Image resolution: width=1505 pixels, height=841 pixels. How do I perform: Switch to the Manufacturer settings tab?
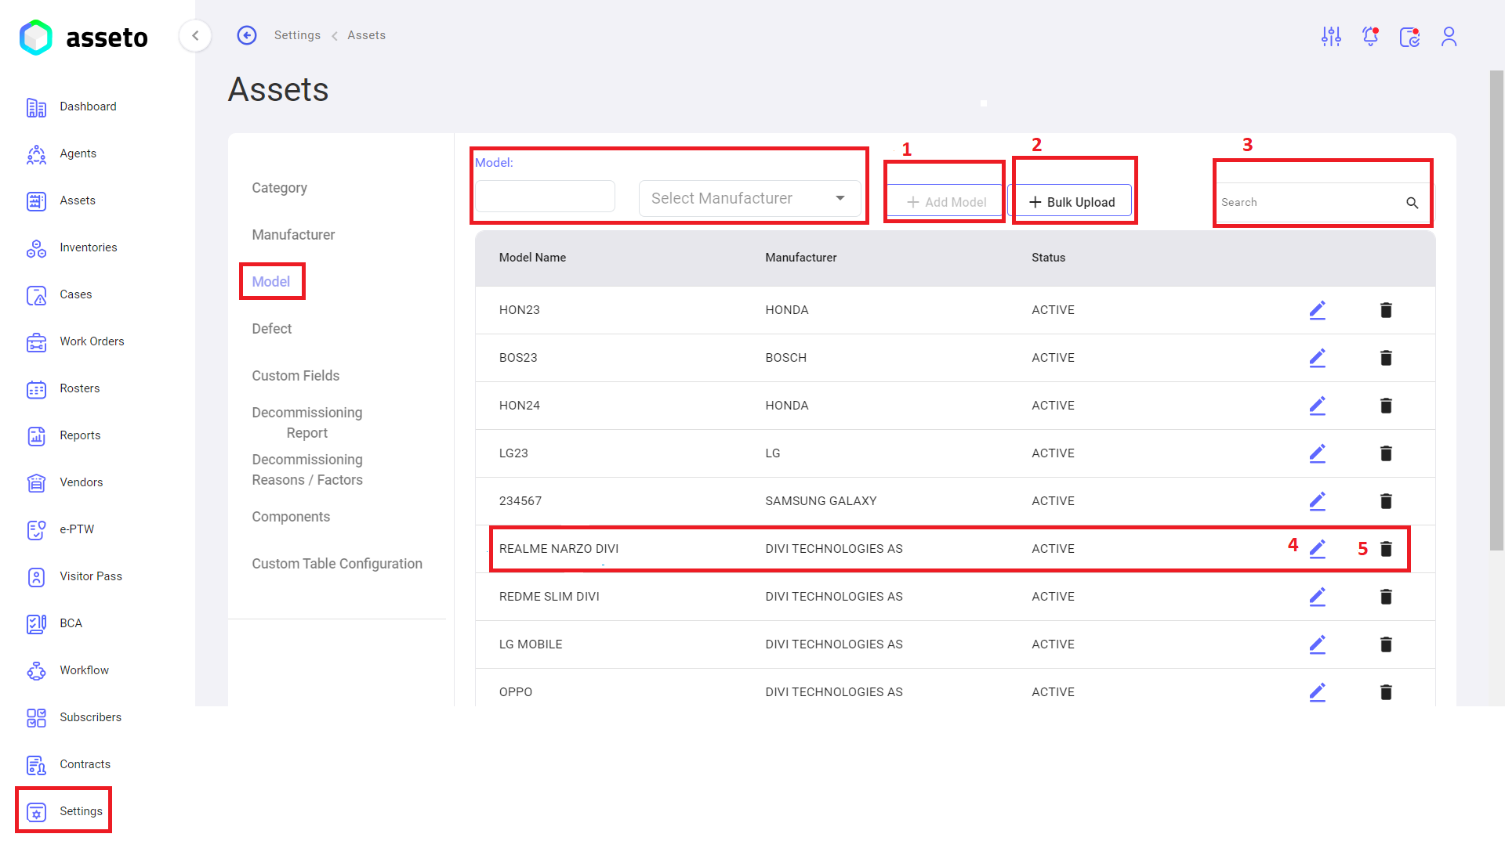click(x=293, y=235)
